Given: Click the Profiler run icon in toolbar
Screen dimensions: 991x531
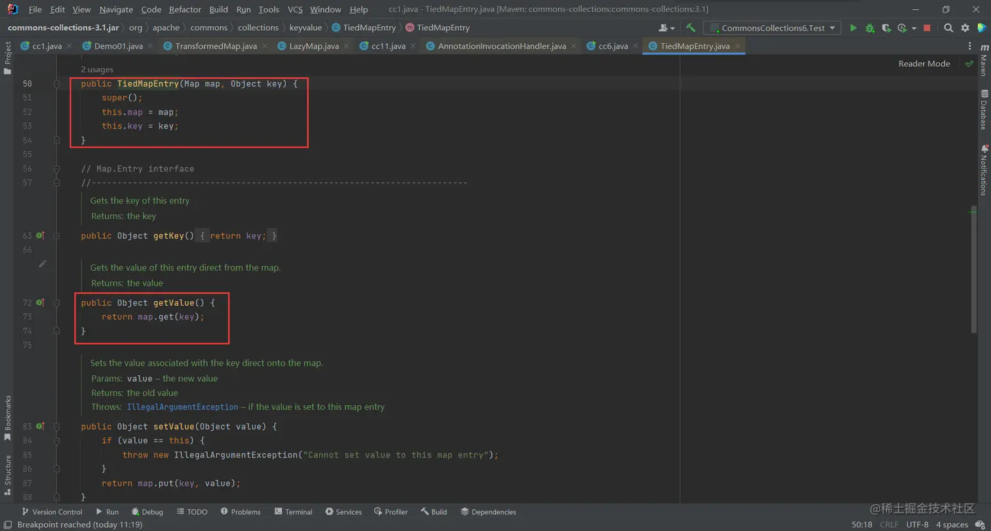Looking at the screenshot, I should click(902, 28).
